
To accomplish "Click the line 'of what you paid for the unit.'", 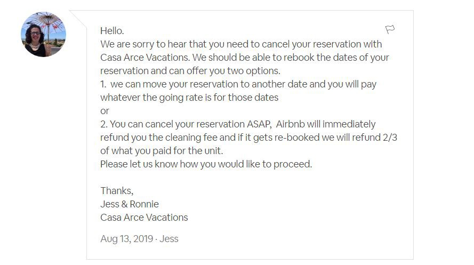I will [162, 151].
